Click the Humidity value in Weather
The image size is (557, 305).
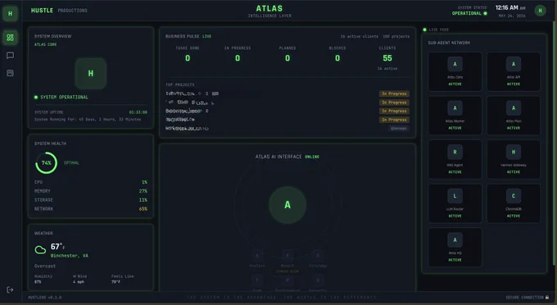point(38,282)
